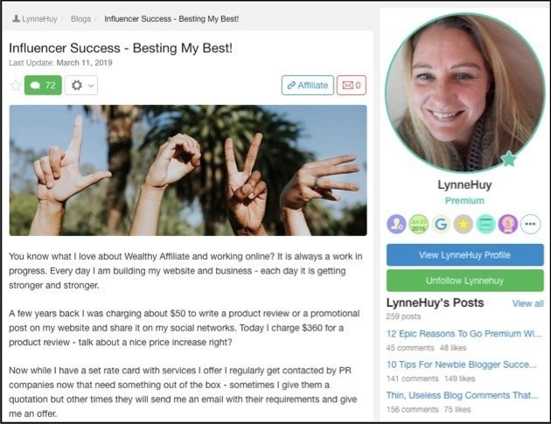This screenshot has width=551, height=424.
Task: Click the teal website badge icon
Action: pyautogui.click(x=486, y=224)
